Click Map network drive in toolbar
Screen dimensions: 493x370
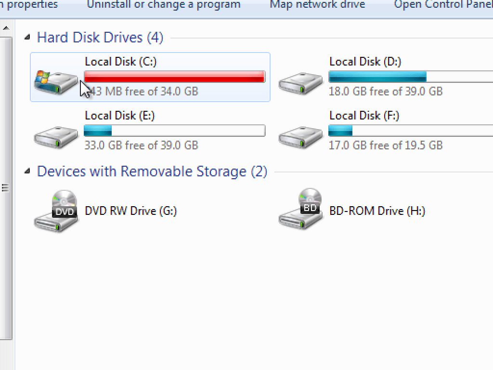coord(317,5)
